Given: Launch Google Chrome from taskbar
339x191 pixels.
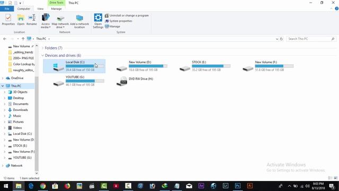Looking at the screenshot, I should click(x=43, y=186).
